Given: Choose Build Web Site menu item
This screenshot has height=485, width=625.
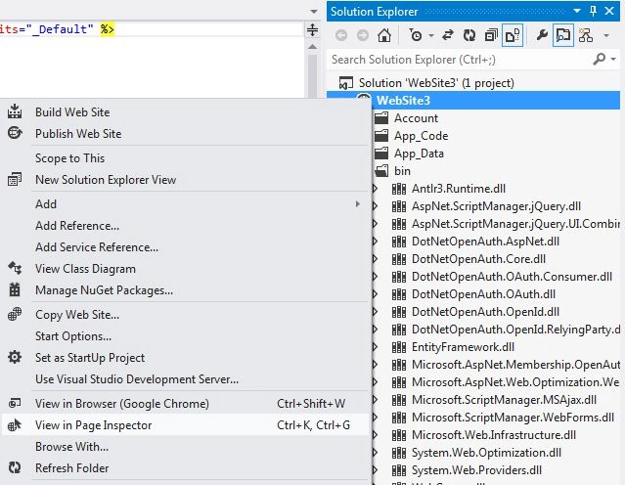Looking at the screenshot, I should coord(185,112).
